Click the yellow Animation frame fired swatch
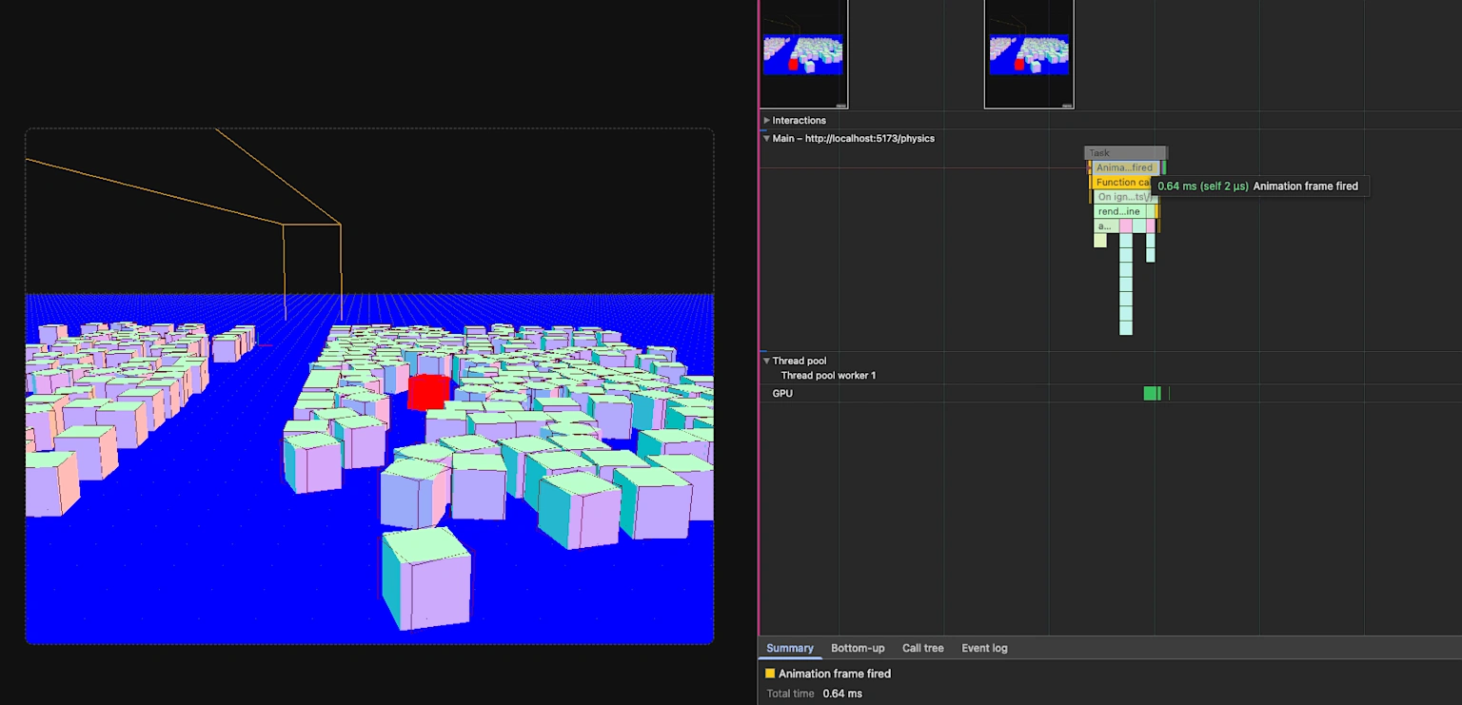 coord(770,674)
